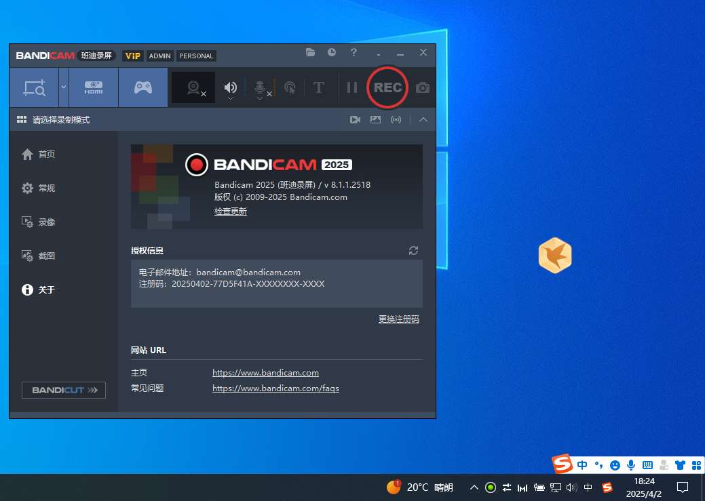Click green circle tray icon
This screenshot has height=501, width=705.
coord(491,487)
